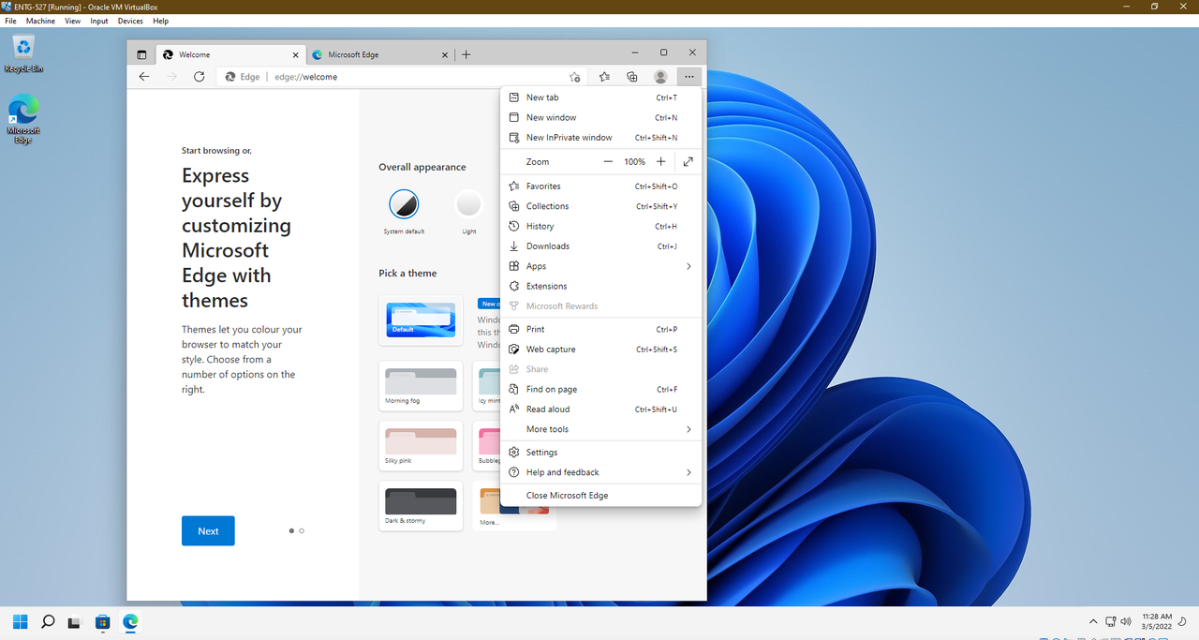Close the Welcome tab
The image size is (1199, 640).
click(x=295, y=54)
